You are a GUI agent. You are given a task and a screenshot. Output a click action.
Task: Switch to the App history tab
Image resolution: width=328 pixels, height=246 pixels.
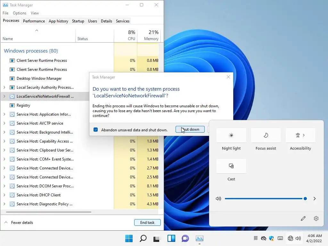click(x=58, y=21)
